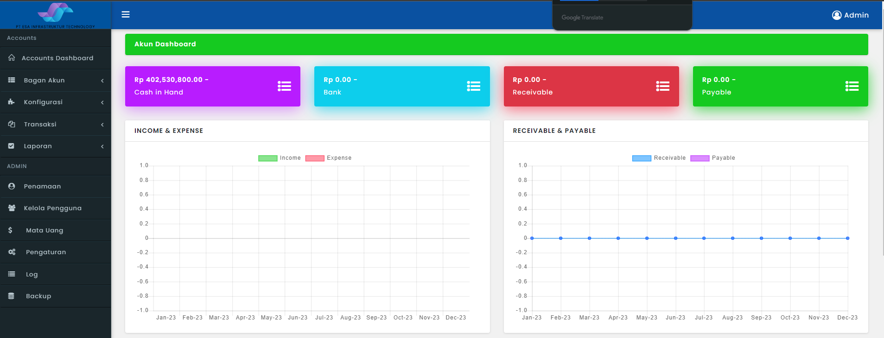Click the Pengaturan gears icon
Screen dimensions: 884x338
[12, 252]
